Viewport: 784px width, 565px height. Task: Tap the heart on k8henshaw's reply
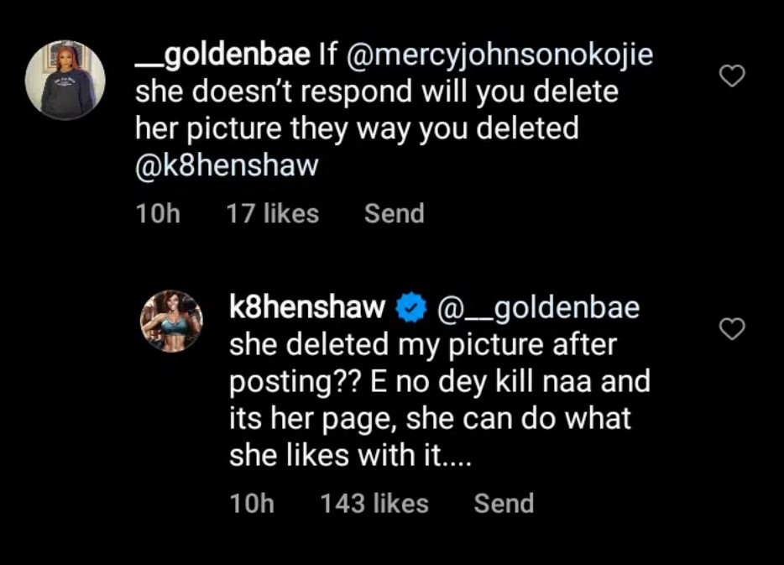pyautogui.click(x=733, y=329)
